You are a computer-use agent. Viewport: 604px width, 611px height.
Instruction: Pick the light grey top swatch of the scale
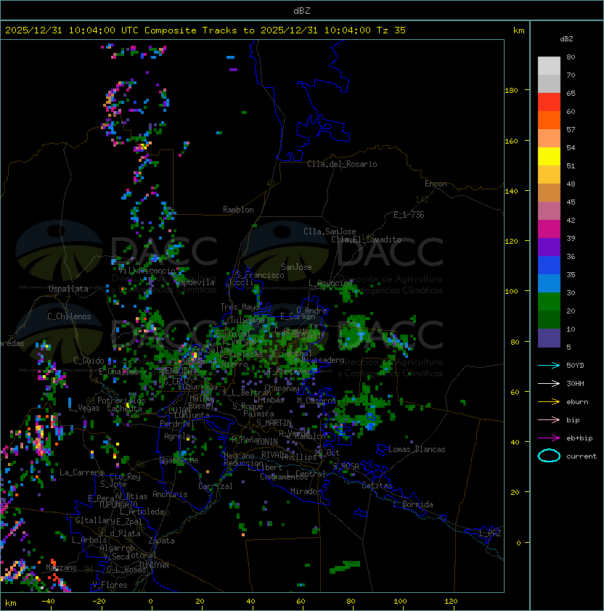549,65
